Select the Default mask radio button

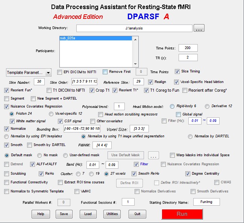(6, 155)
